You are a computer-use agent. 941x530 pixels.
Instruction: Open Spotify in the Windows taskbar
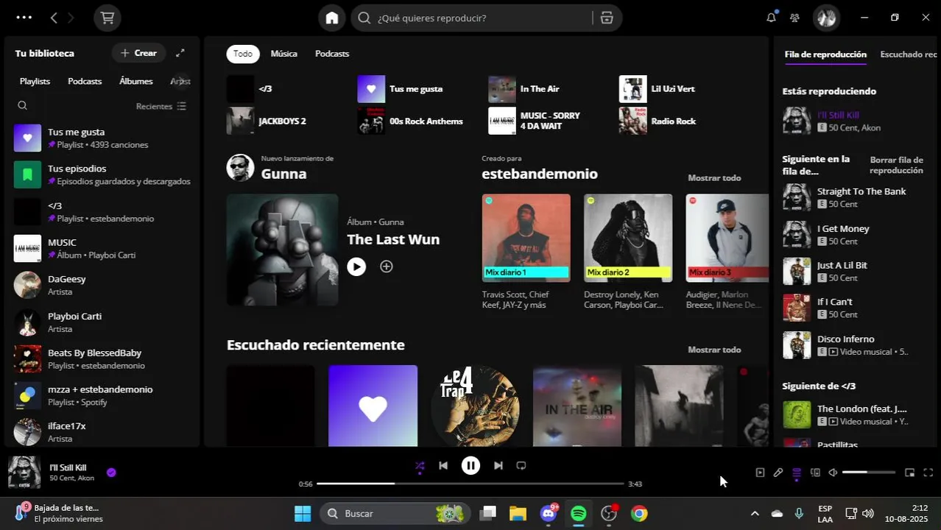point(579,514)
